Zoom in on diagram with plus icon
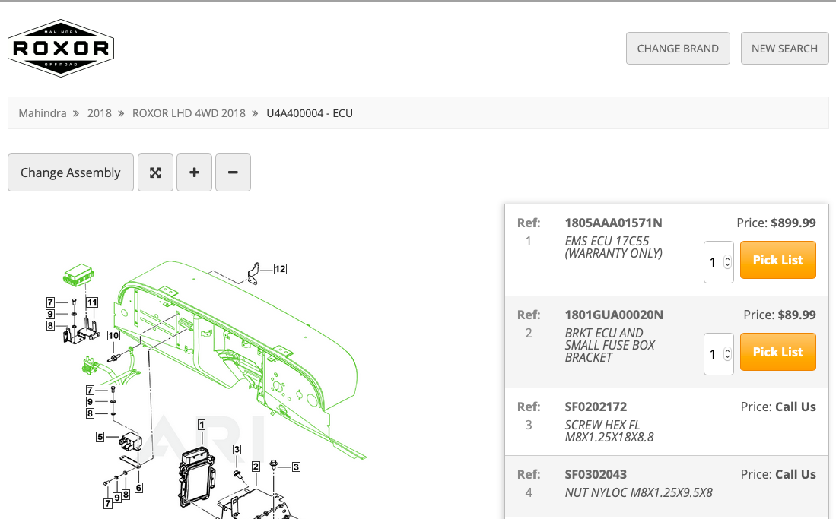Screen dimensions: 836x519 pos(194,172)
